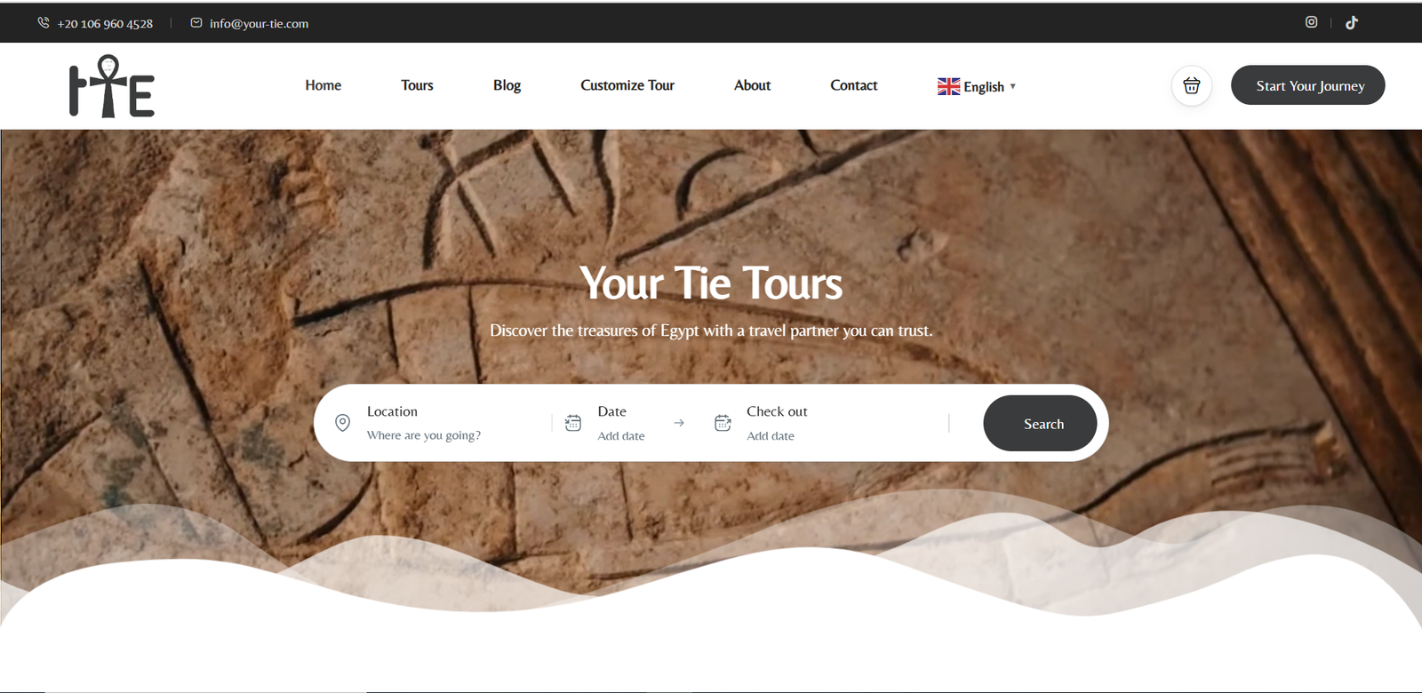Click the Search button
The image size is (1422, 693).
(1040, 423)
